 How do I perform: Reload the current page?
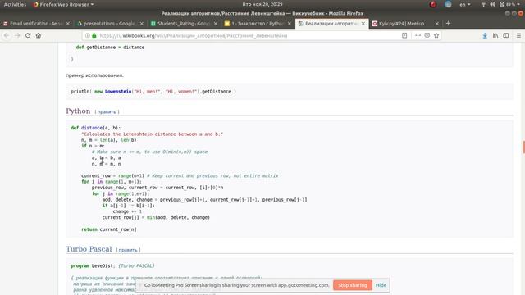pos(28,35)
